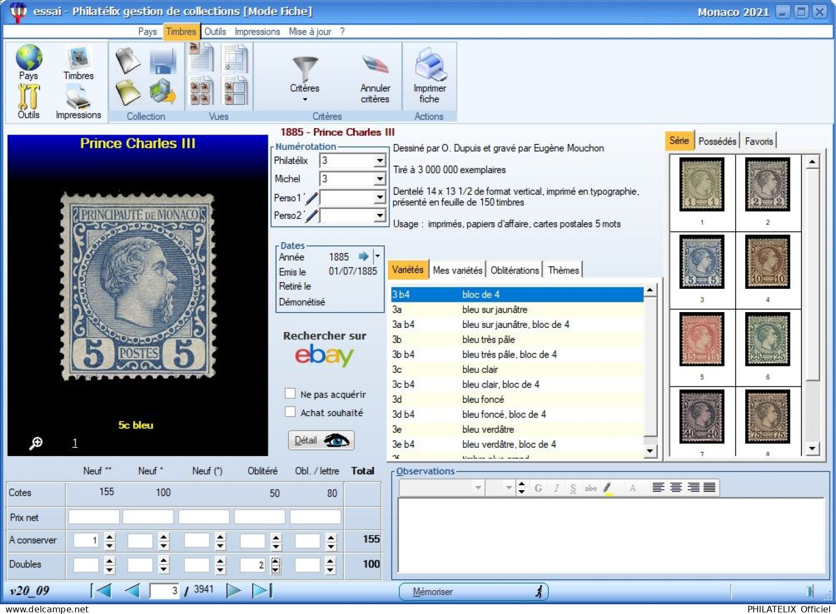836x614 pixels.
Task: Open the Timbres stamp icon
Action: tap(78, 58)
